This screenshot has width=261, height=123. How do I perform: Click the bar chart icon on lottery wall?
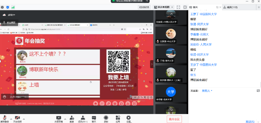pos(128,103)
